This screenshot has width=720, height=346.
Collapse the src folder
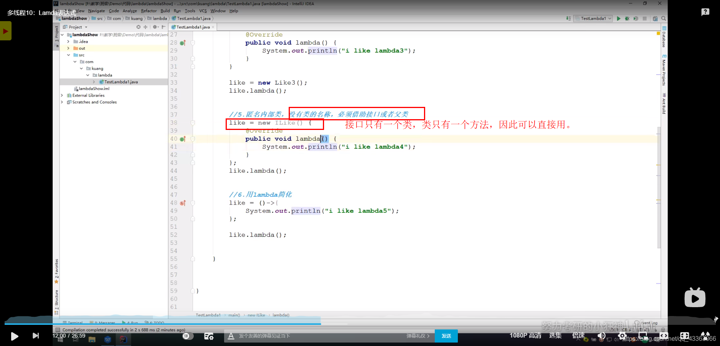coord(68,55)
